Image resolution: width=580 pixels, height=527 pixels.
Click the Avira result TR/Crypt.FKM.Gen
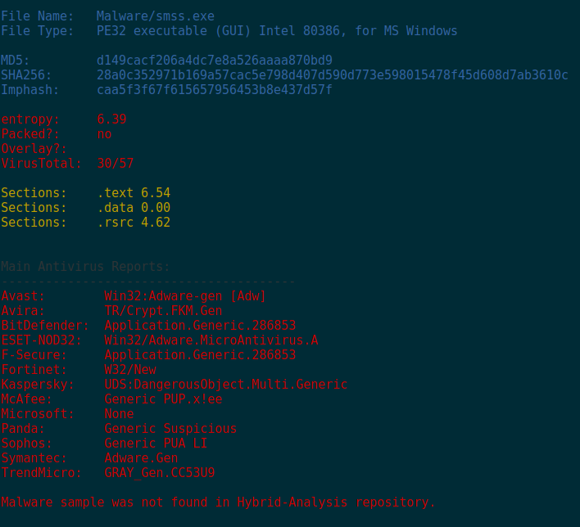(x=163, y=311)
